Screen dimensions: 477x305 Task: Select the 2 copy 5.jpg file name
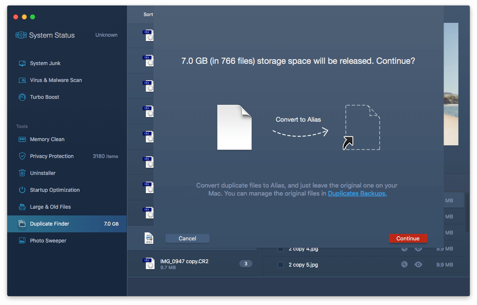click(x=303, y=264)
